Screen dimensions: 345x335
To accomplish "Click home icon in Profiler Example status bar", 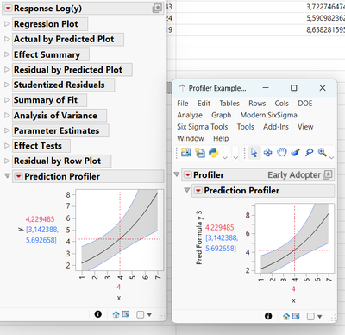I will pos(286,316).
